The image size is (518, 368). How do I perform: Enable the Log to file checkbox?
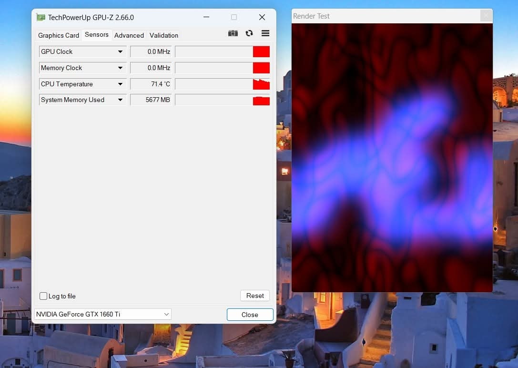pos(43,296)
